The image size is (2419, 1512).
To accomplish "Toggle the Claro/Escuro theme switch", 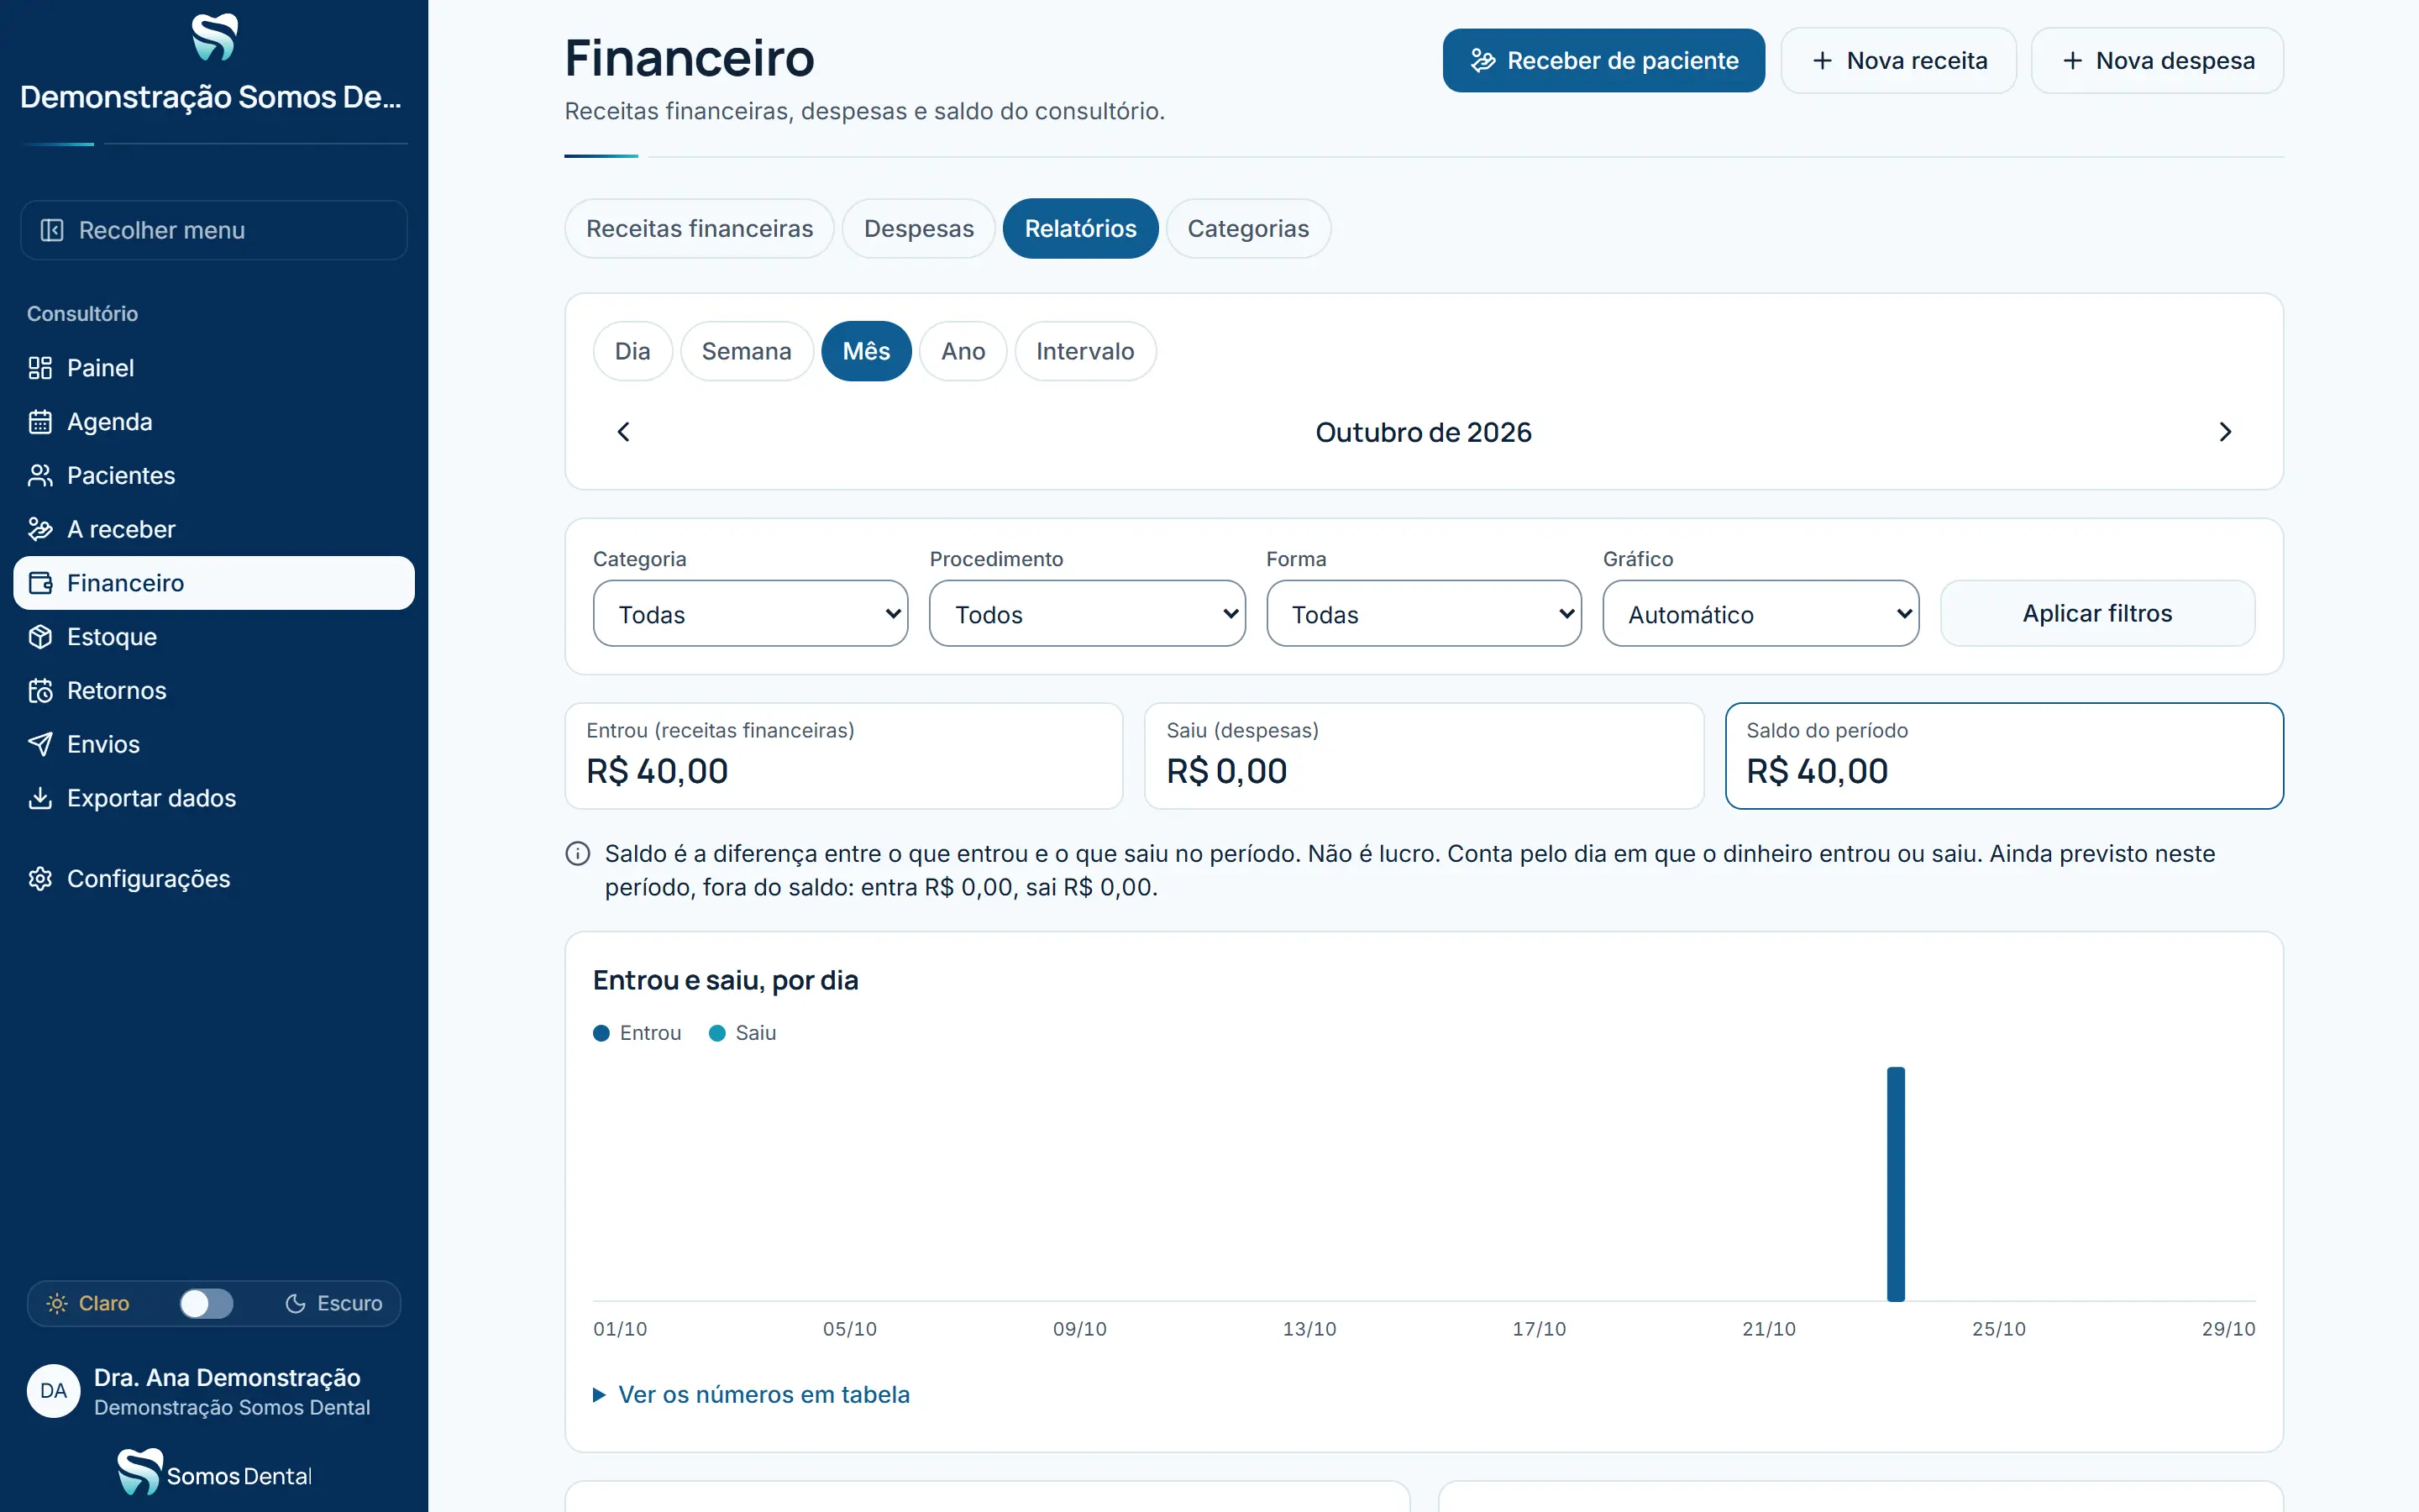I will point(206,1304).
